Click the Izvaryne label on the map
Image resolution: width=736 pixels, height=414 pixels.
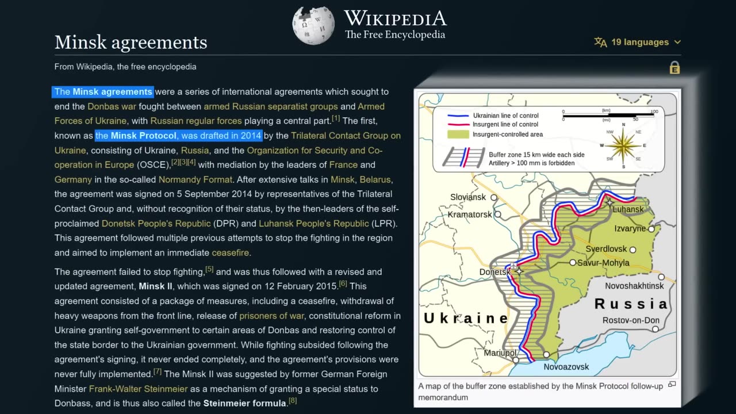point(630,229)
